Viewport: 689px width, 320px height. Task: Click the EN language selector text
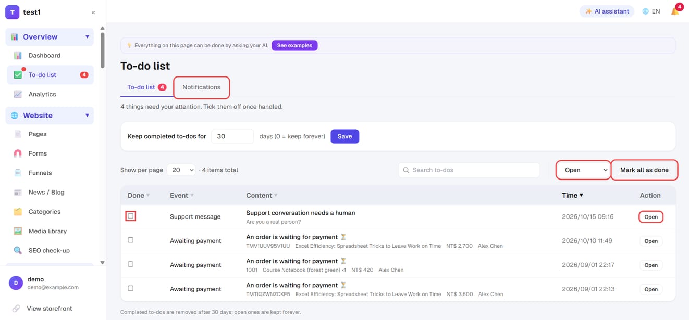tap(656, 11)
